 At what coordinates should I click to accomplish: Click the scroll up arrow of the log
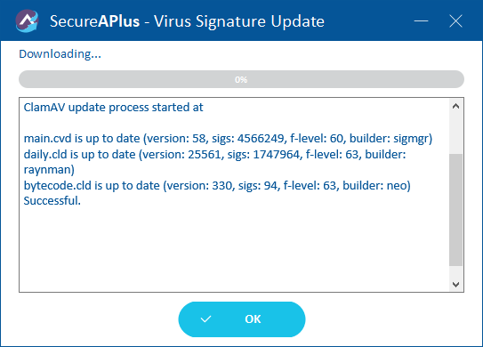[456, 106]
